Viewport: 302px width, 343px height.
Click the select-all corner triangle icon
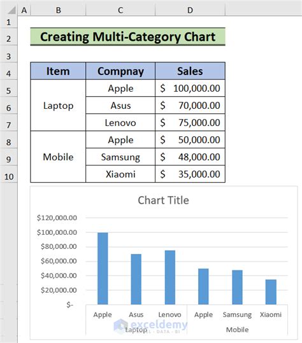coord(11,10)
